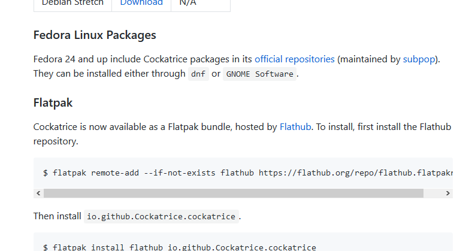475x251 pixels.
Task: Click the 'Then install' text
Action: 58,216
